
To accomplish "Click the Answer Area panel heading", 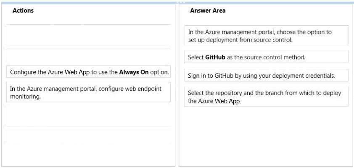I will pyautogui.click(x=208, y=10).
